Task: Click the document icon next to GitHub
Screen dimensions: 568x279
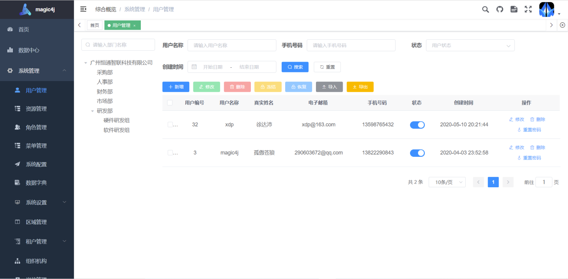Action: tap(514, 9)
